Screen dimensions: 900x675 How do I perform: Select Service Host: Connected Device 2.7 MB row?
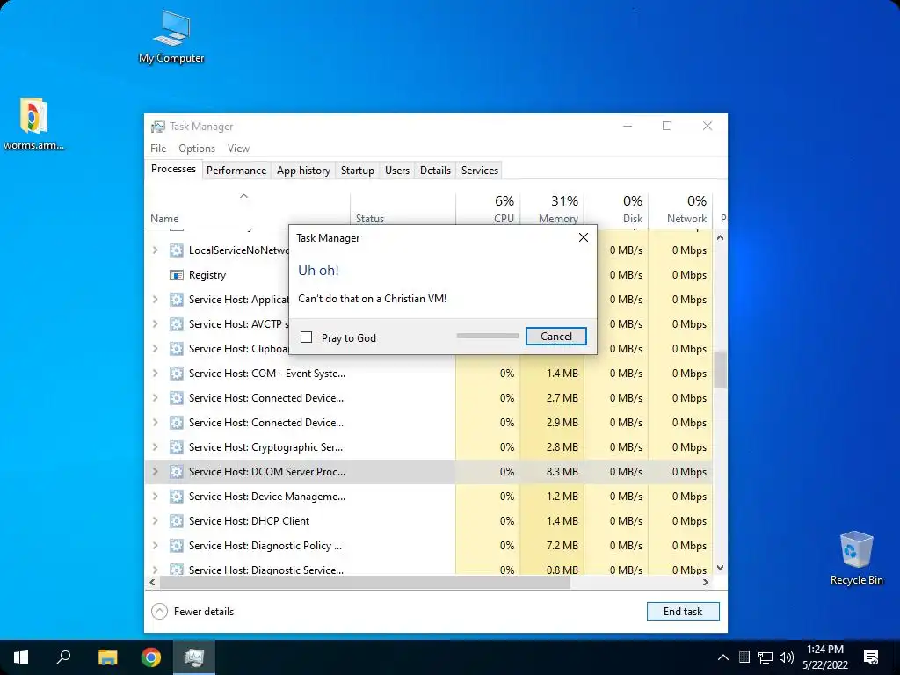coord(429,398)
